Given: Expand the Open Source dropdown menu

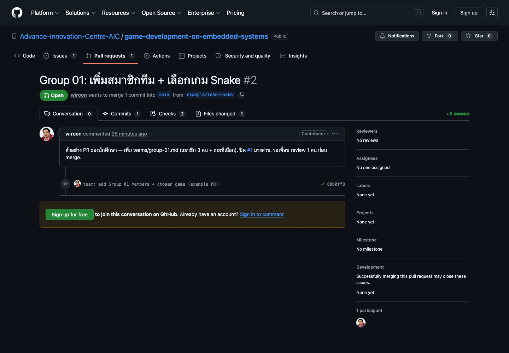Looking at the screenshot, I should point(162,13).
